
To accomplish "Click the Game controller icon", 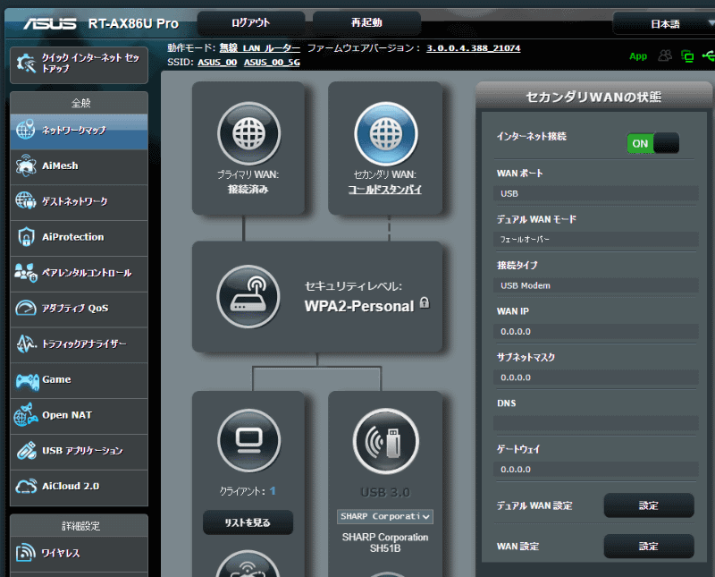I will pos(28,381).
